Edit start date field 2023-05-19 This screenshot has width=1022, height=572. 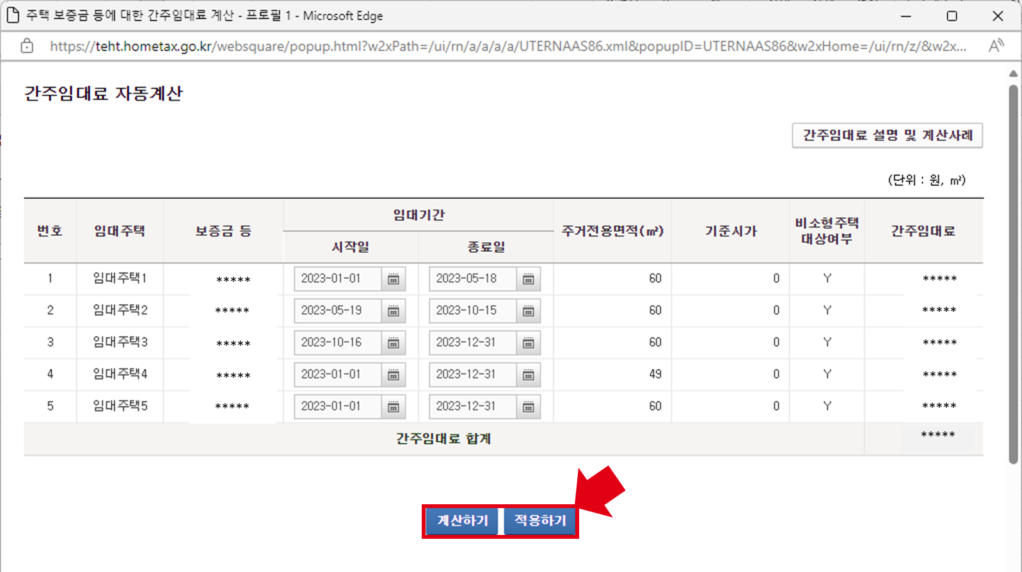(338, 311)
